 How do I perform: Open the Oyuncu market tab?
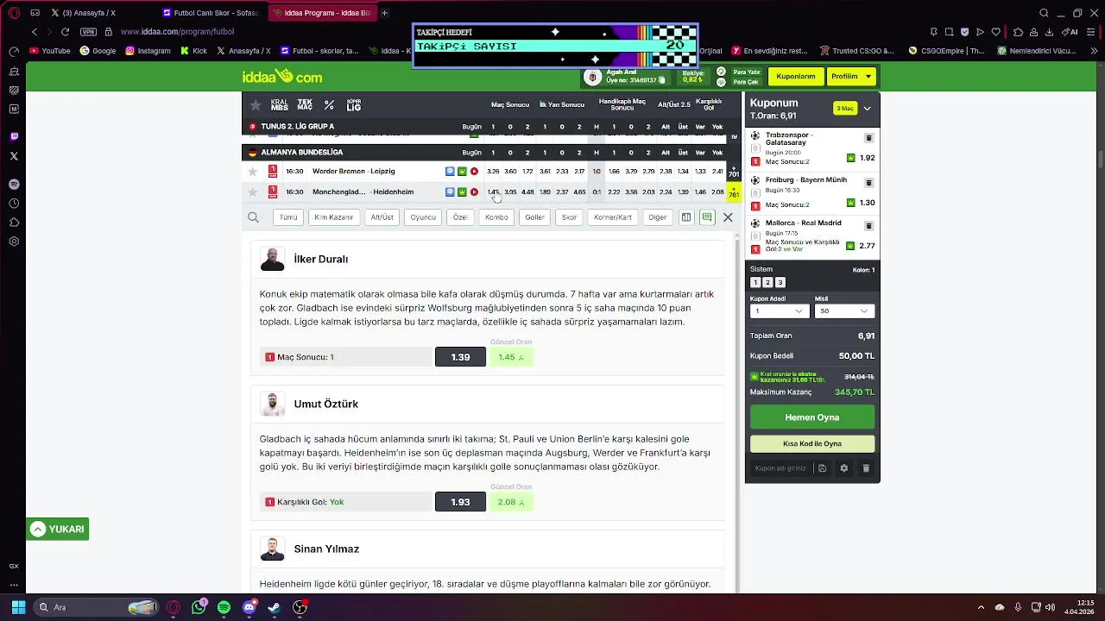click(x=423, y=217)
